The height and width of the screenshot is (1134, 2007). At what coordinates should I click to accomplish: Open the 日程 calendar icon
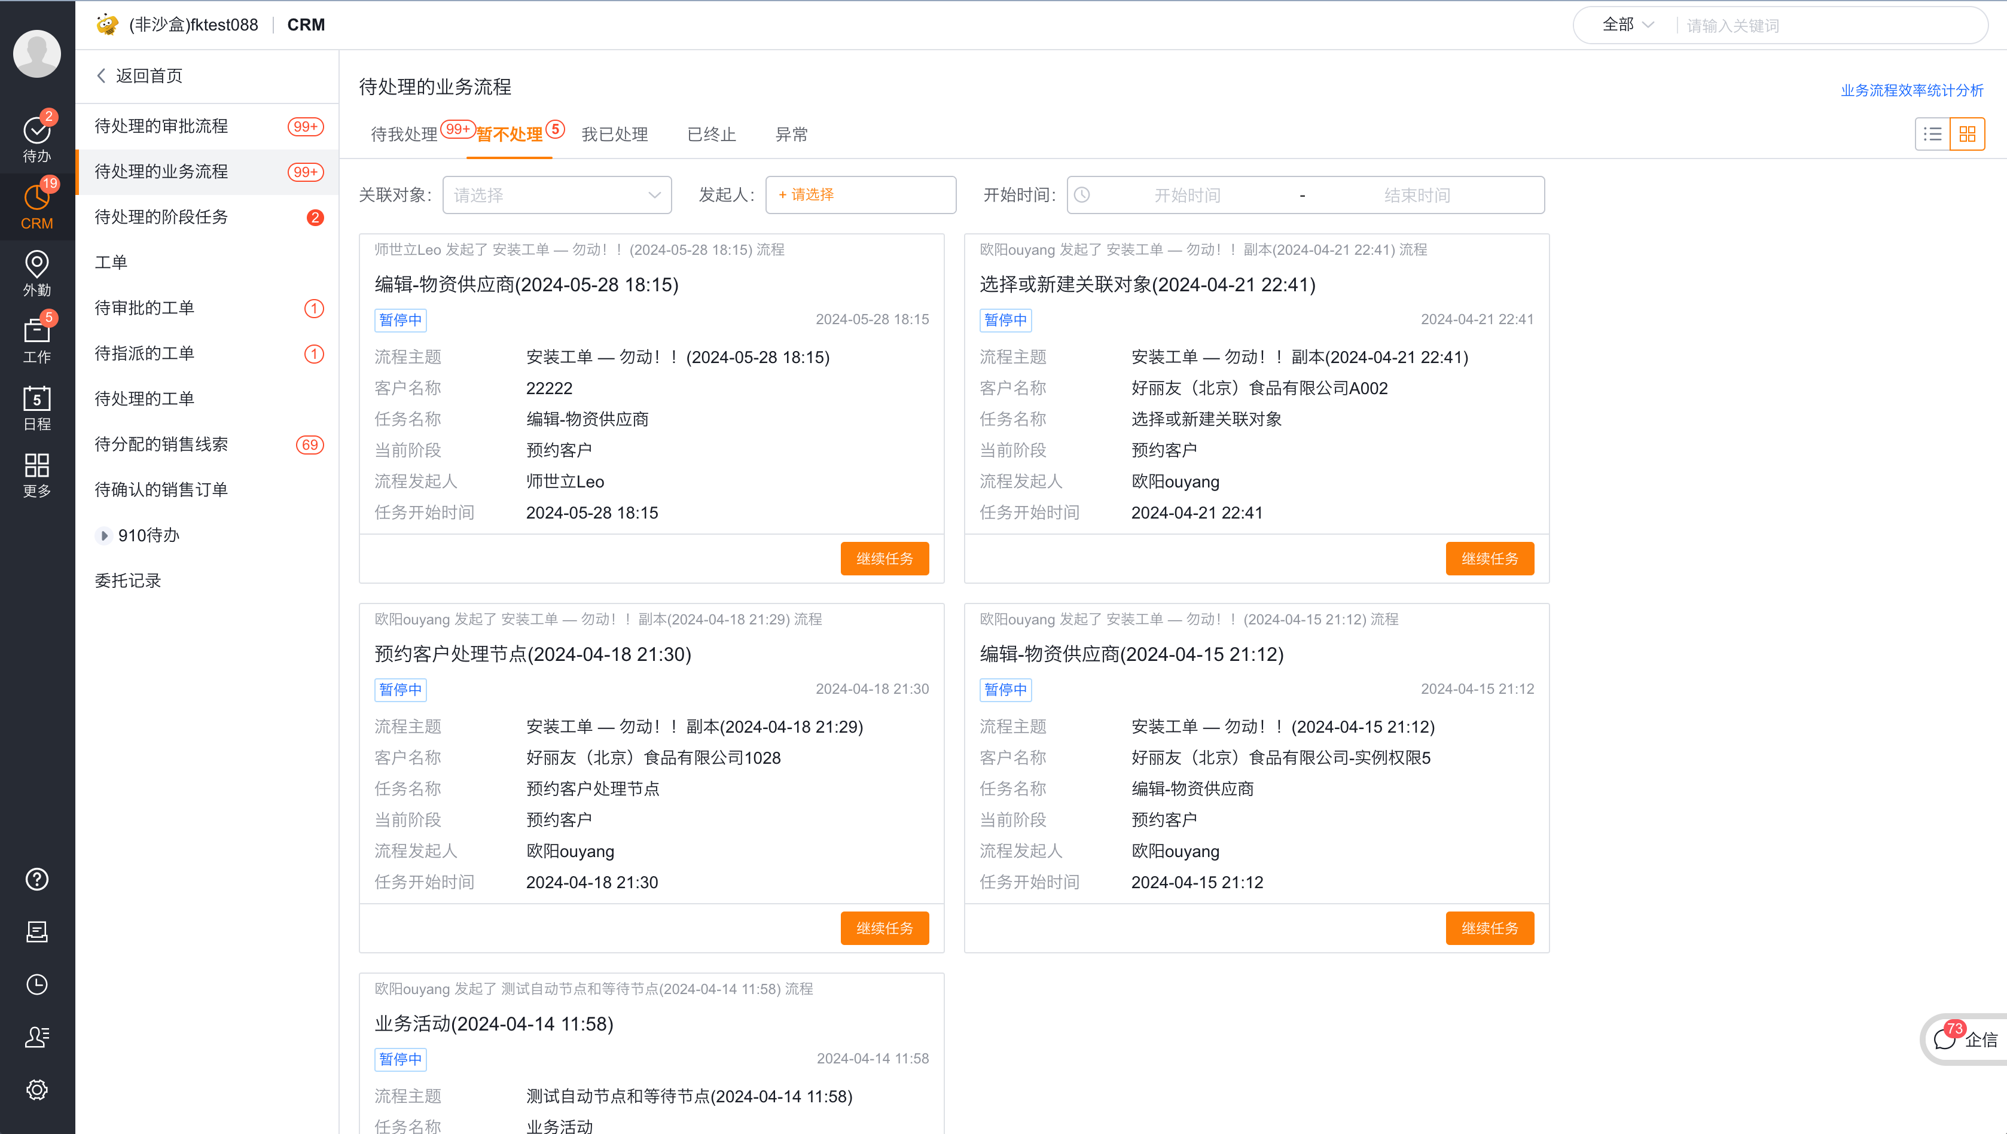click(x=36, y=408)
